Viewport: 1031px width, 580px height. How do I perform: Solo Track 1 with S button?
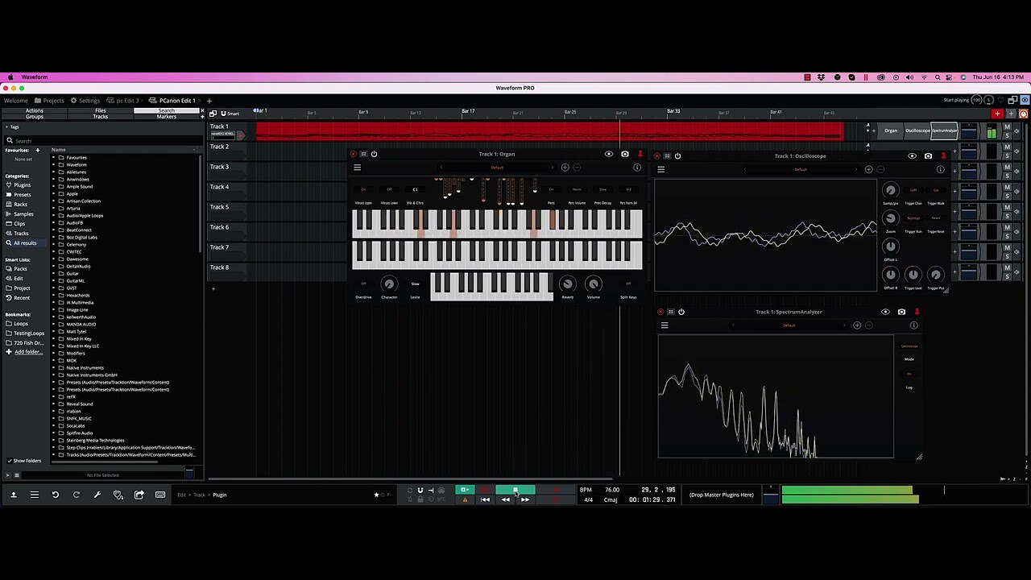click(x=1007, y=135)
